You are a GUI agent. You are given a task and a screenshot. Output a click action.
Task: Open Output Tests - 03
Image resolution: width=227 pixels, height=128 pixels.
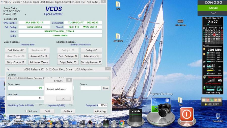tap(68, 62)
